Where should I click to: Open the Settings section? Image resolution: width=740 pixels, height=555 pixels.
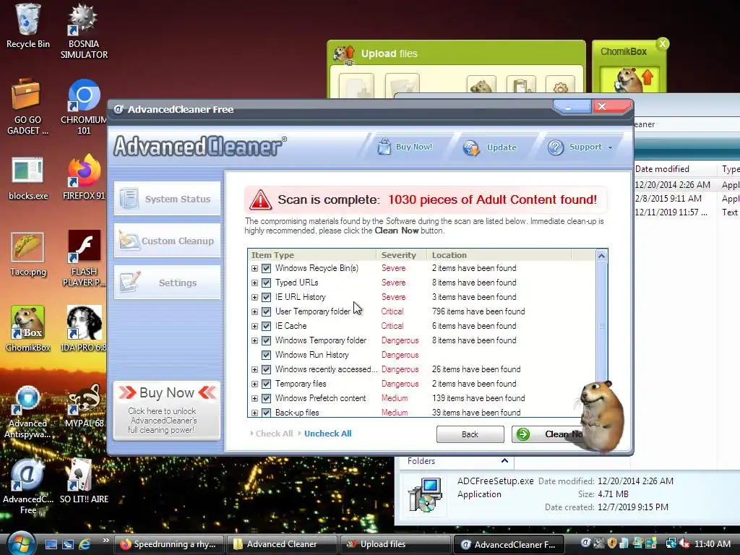pos(167,283)
